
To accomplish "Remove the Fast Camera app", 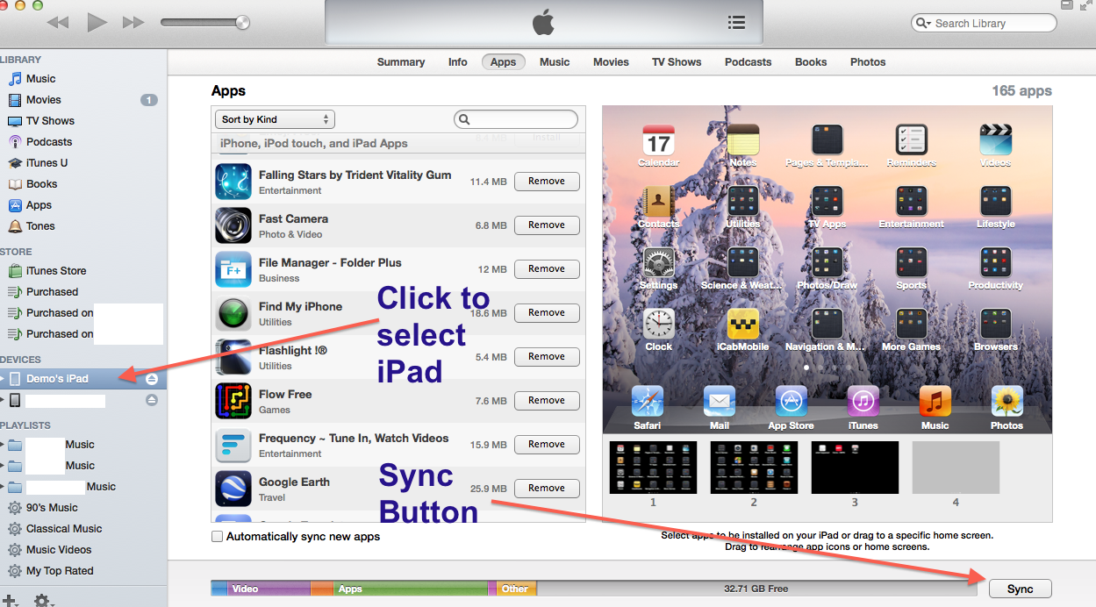I will tap(547, 225).
